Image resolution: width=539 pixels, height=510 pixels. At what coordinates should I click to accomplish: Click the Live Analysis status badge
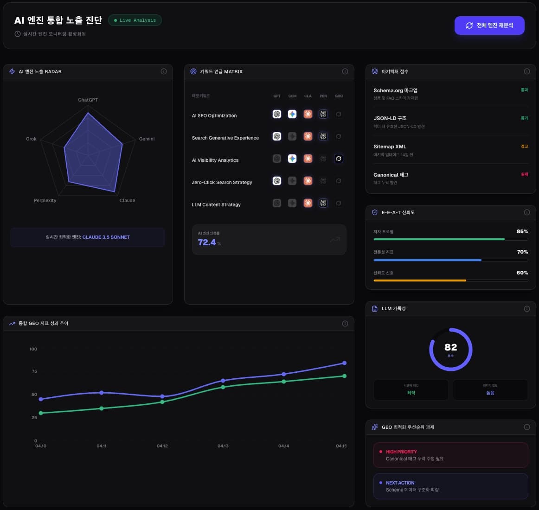coord(135,20)
